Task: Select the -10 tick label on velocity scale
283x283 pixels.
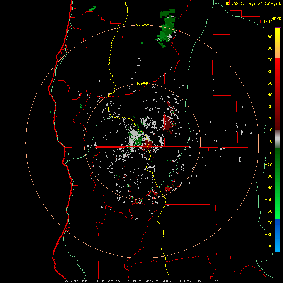Action: coord(269,153)
